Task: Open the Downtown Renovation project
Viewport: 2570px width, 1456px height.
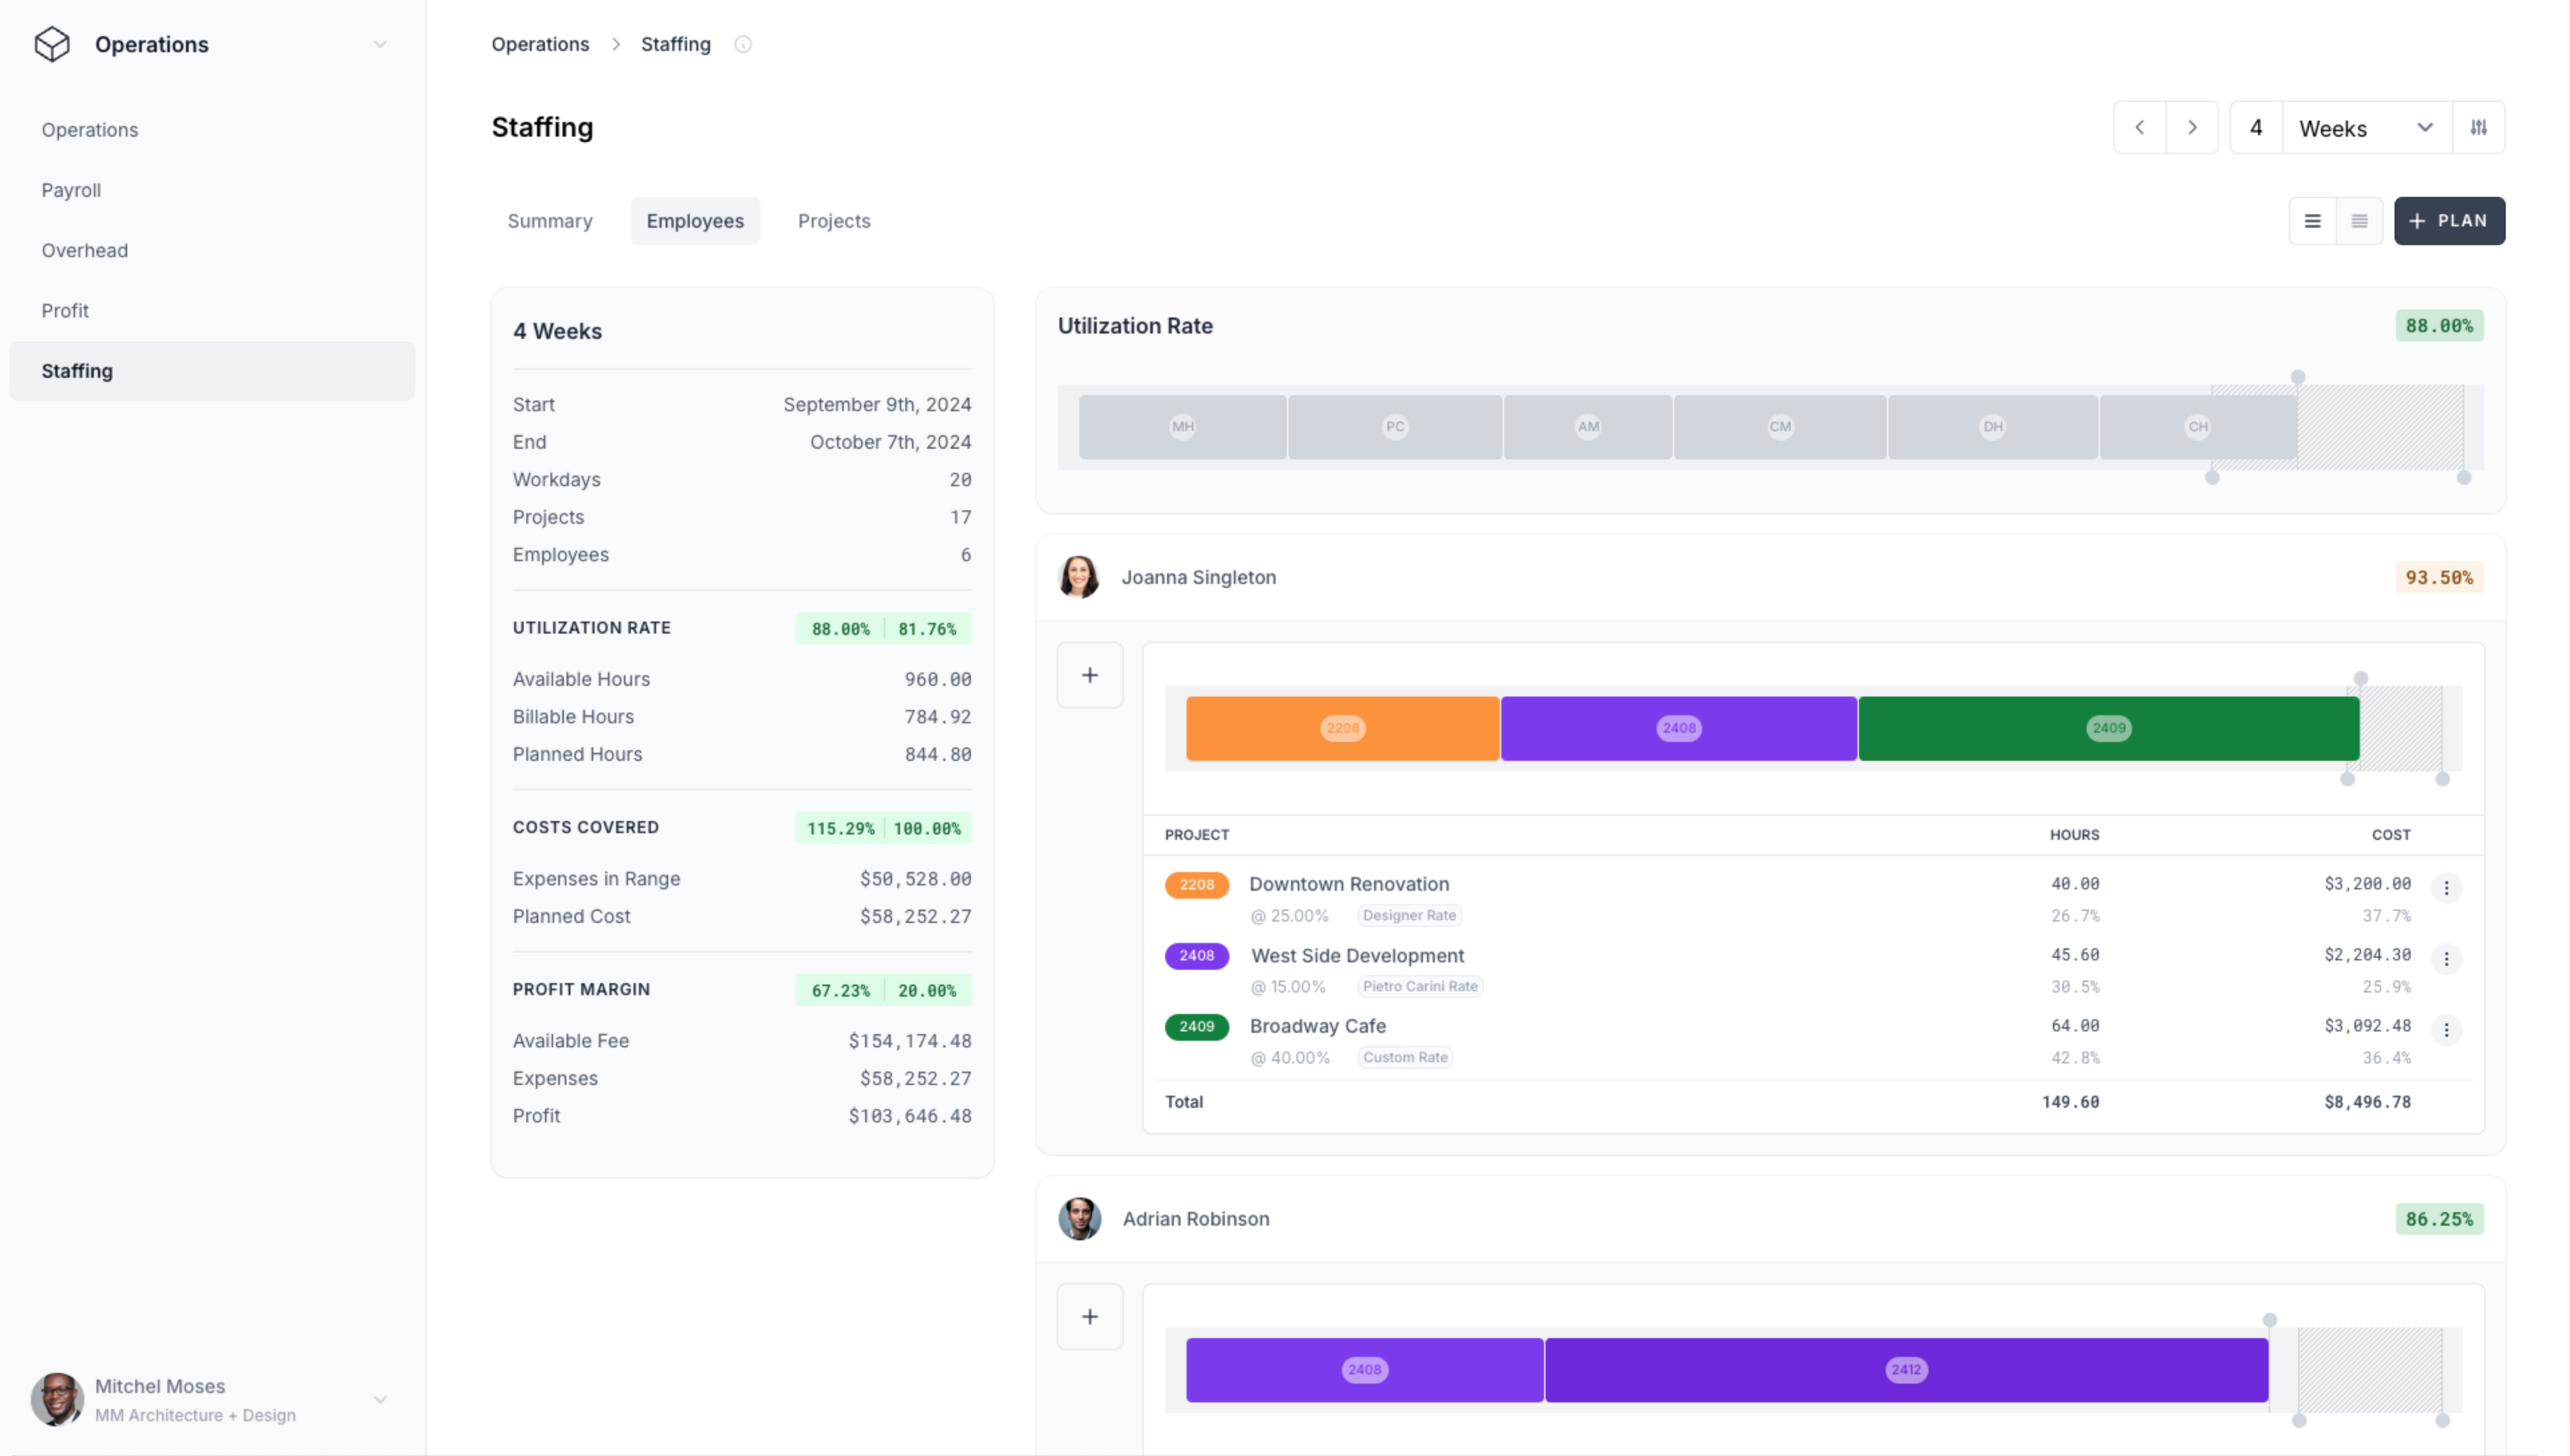Action: [1349, 884]
